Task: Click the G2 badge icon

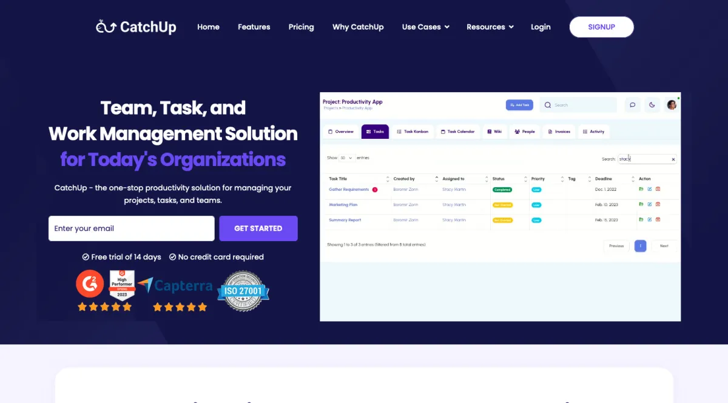Action: (x=90, y=284)
